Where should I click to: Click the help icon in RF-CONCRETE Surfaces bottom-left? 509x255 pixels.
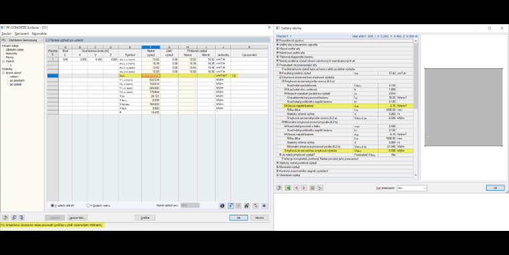[5, 218]
